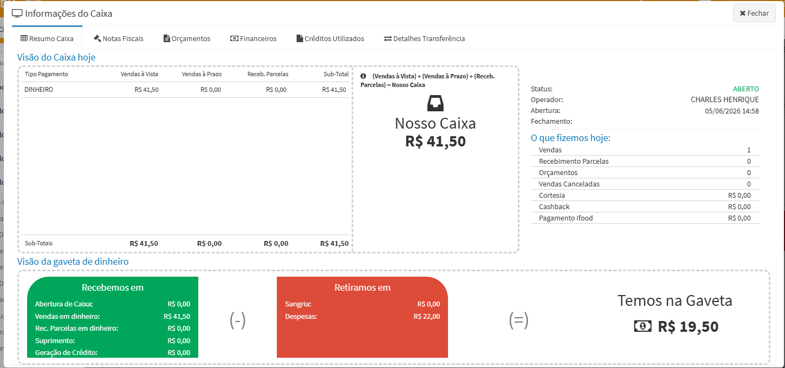This screenshot has width=785, height=368.
Task: Open the Orçamentos tab
Action: [187, 38]
